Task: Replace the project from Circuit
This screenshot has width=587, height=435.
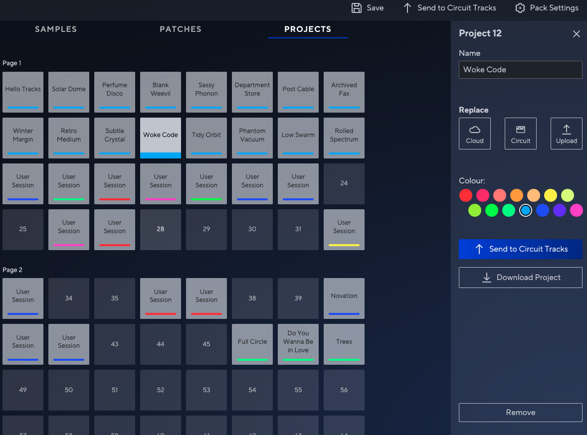Action: click(x=520, y=134)
